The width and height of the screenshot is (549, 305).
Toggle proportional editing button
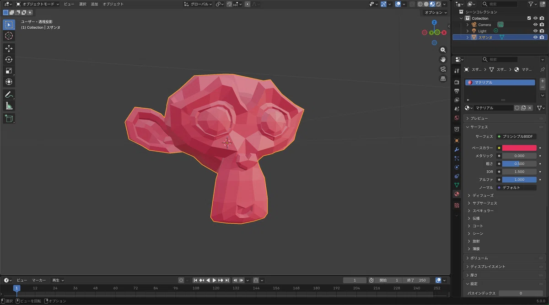(248, 4)
